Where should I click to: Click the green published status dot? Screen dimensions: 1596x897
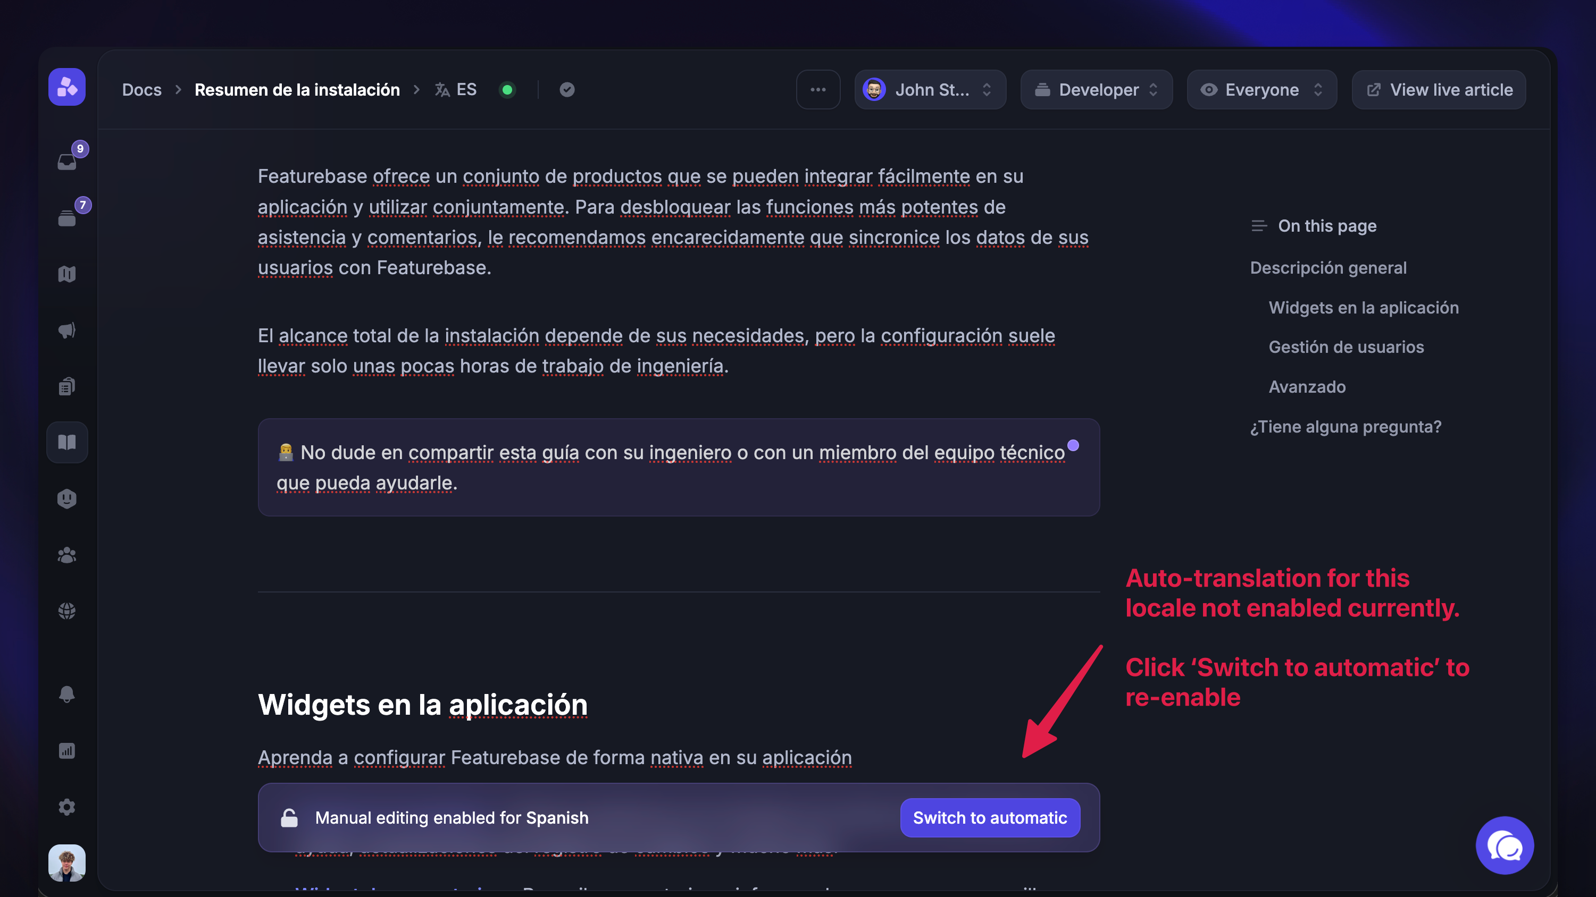[507, 90]
